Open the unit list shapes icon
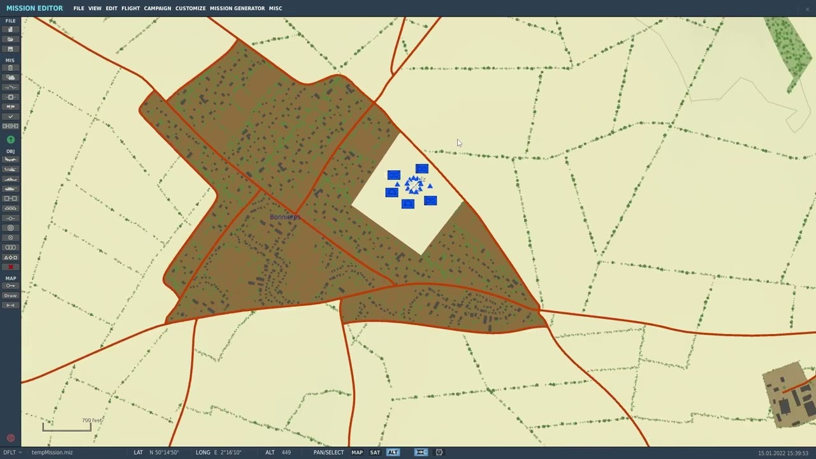 pyautogui.click(x=10, y=258)
